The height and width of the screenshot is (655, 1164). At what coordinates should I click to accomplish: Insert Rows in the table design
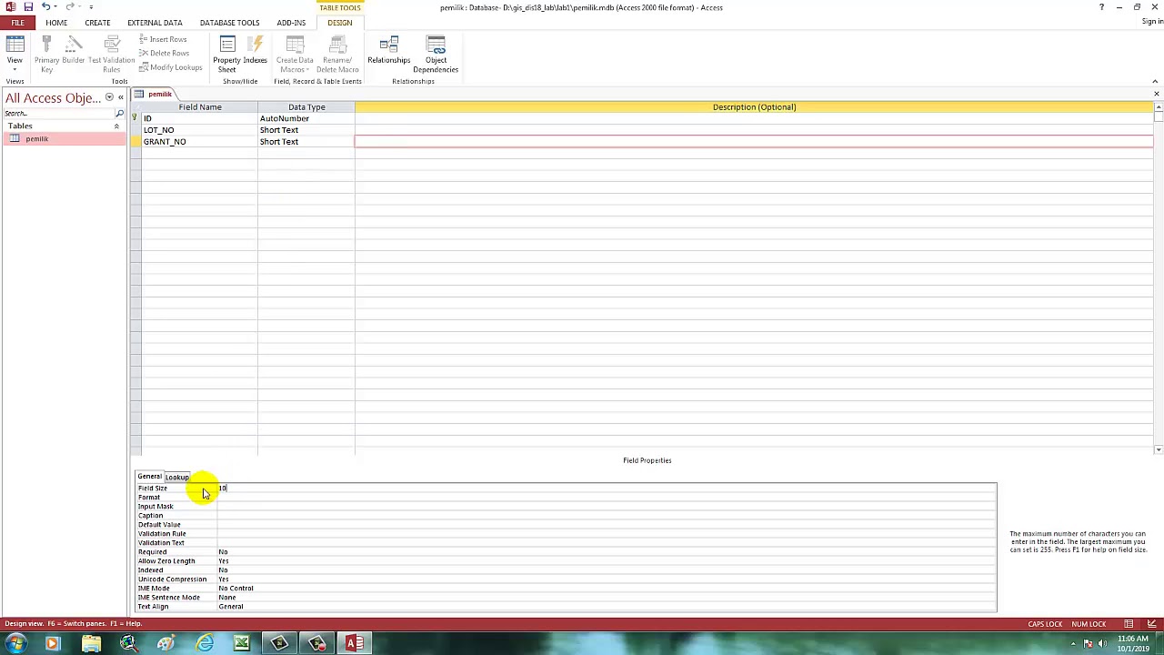[x=163, y=39]
